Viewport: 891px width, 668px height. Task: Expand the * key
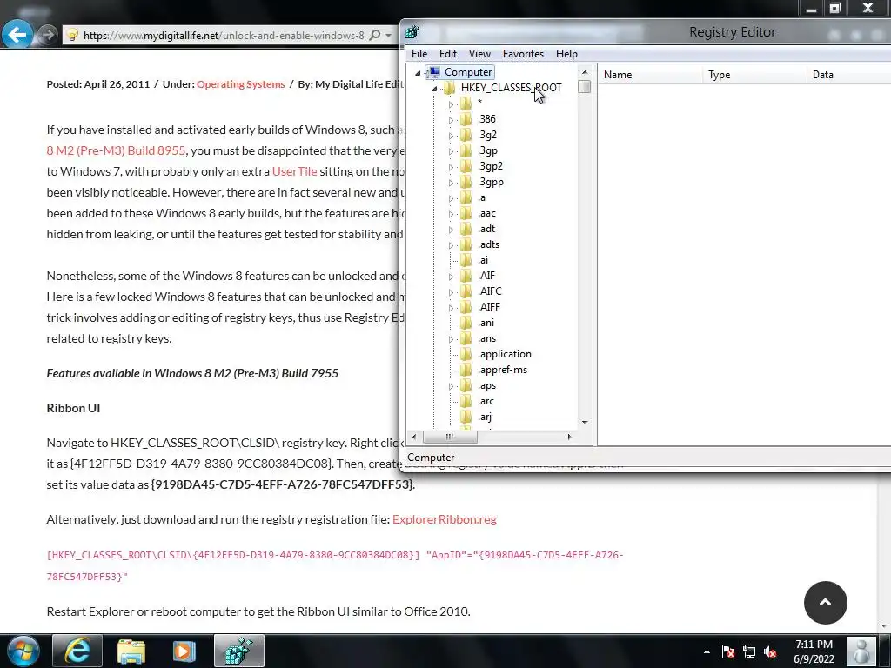[451, 104]
